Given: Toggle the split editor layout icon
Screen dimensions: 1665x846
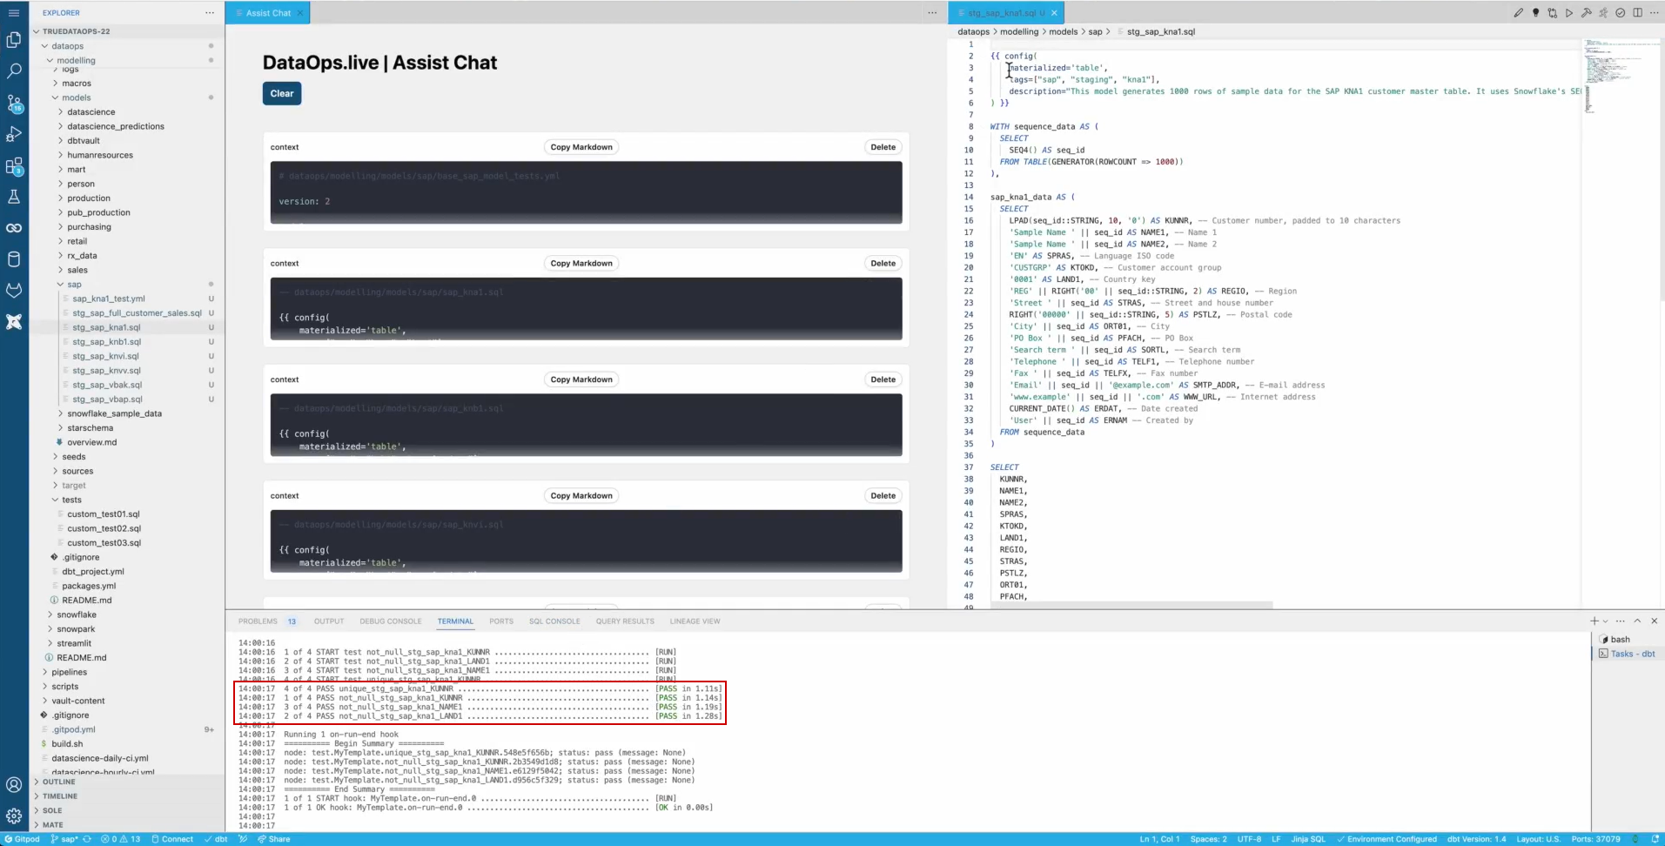Looking at the screenshot, I should (x=1638, y=12).
